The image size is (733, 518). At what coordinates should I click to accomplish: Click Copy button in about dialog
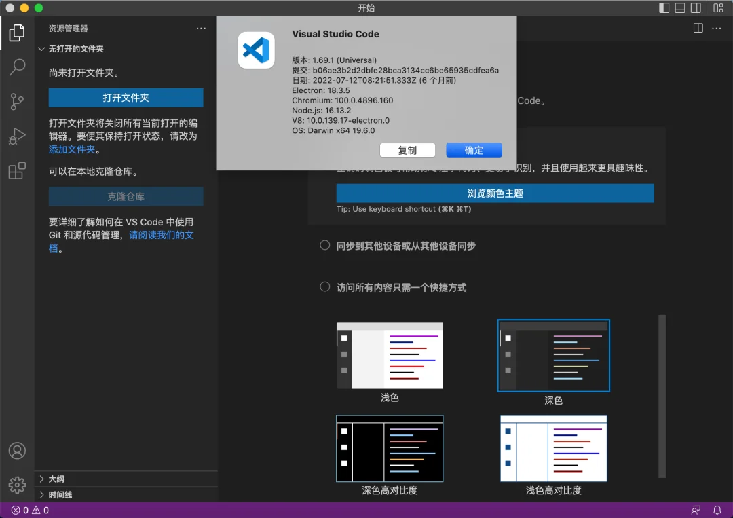407,150
